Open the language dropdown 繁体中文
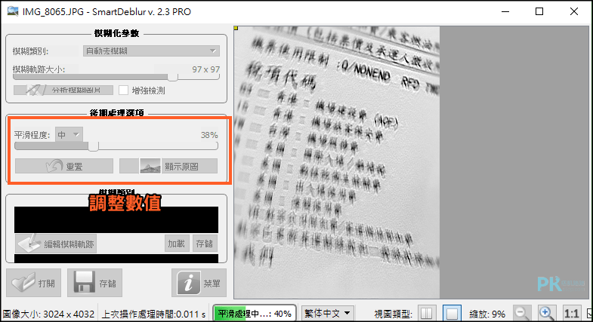 coord(328,313)
